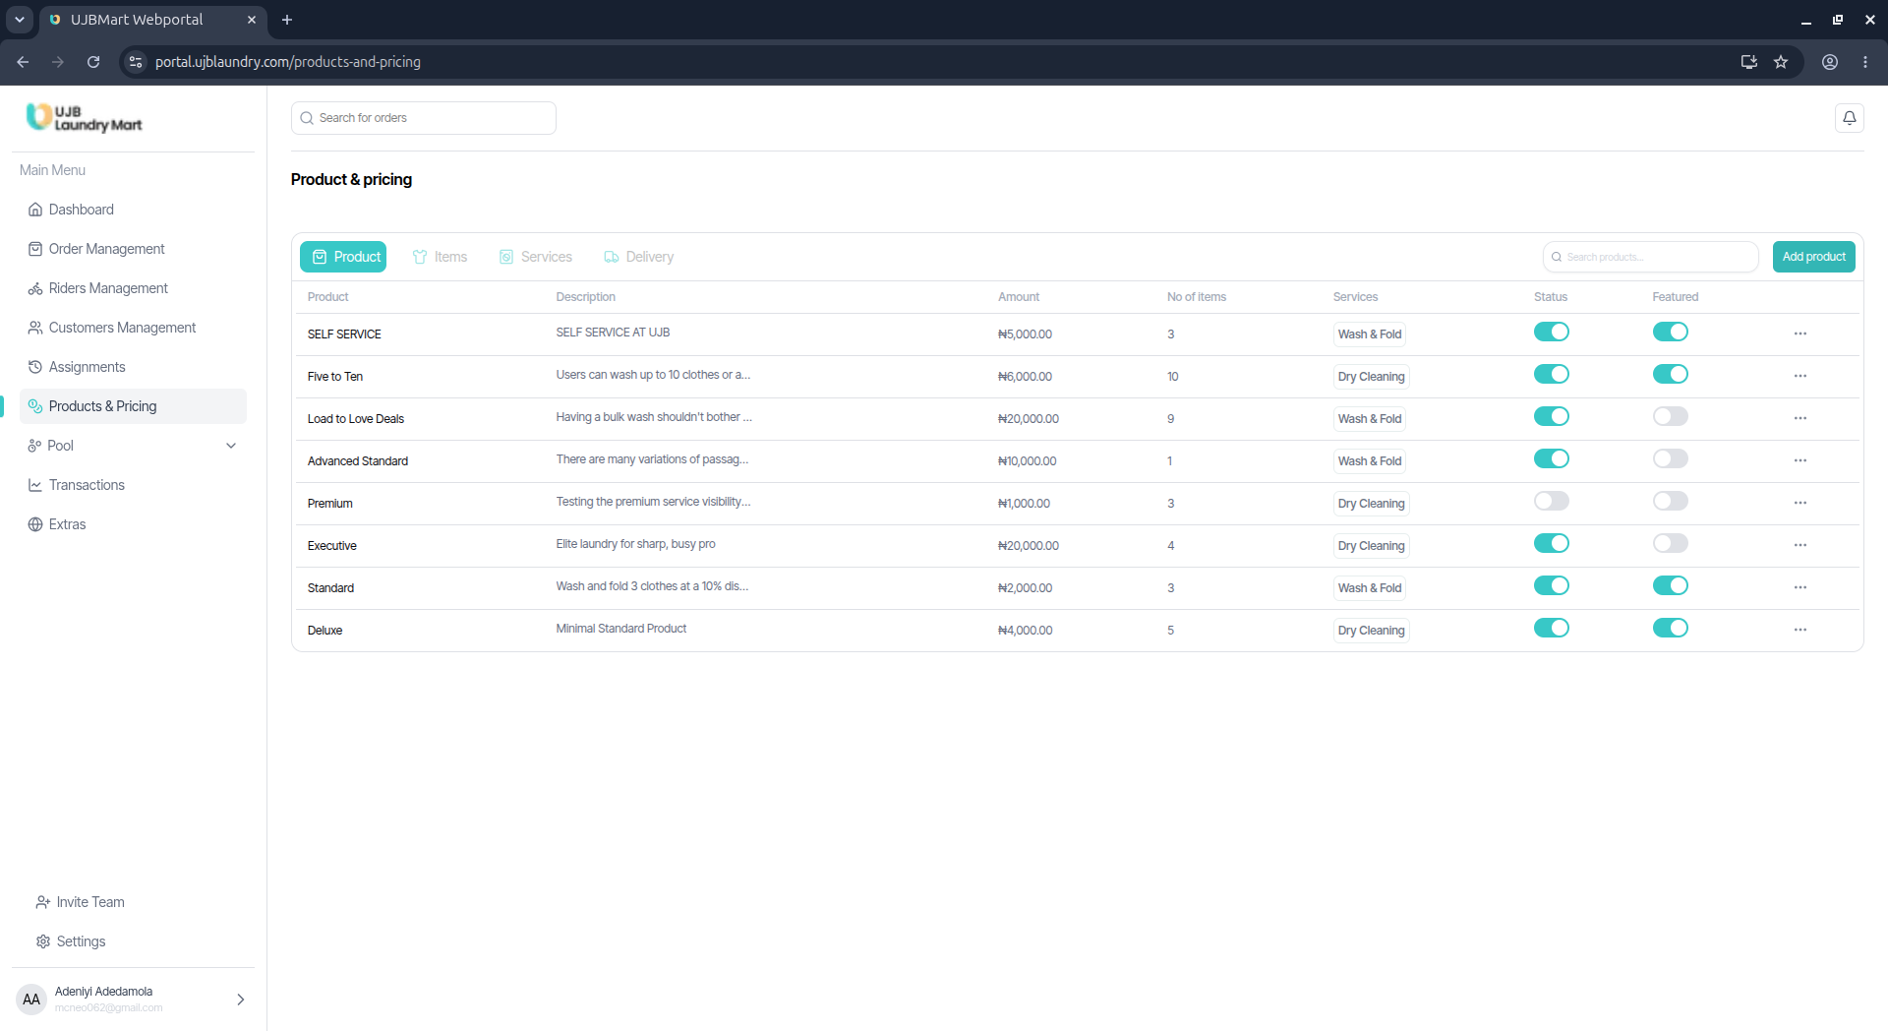Click the Add product button
This screenshot has width=1888, height=1031.
coord(1813,257)
